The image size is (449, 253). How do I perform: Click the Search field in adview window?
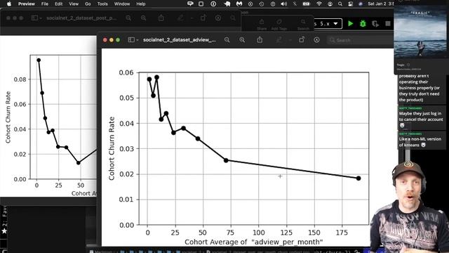[361, 40]
